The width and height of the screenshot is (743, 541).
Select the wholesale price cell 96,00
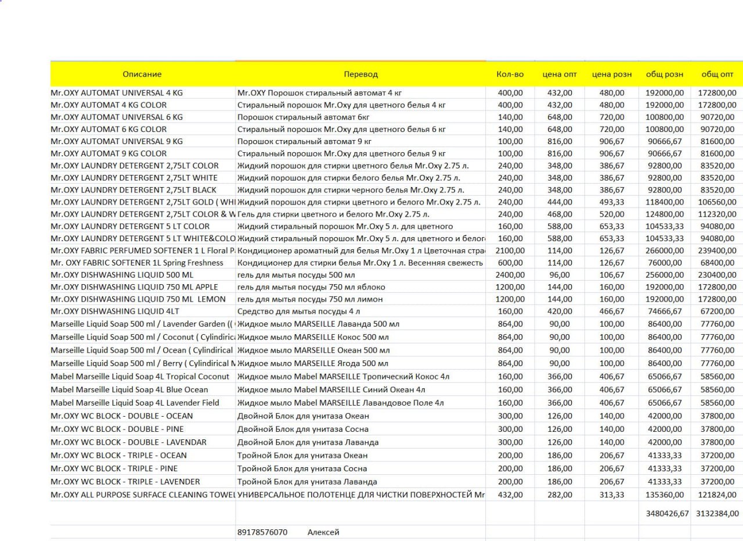click(x=560, y=275)
